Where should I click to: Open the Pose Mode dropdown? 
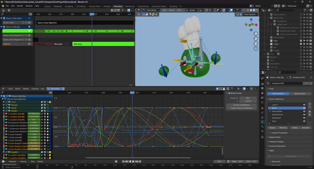pyautogui.click(x=151, y=10)
